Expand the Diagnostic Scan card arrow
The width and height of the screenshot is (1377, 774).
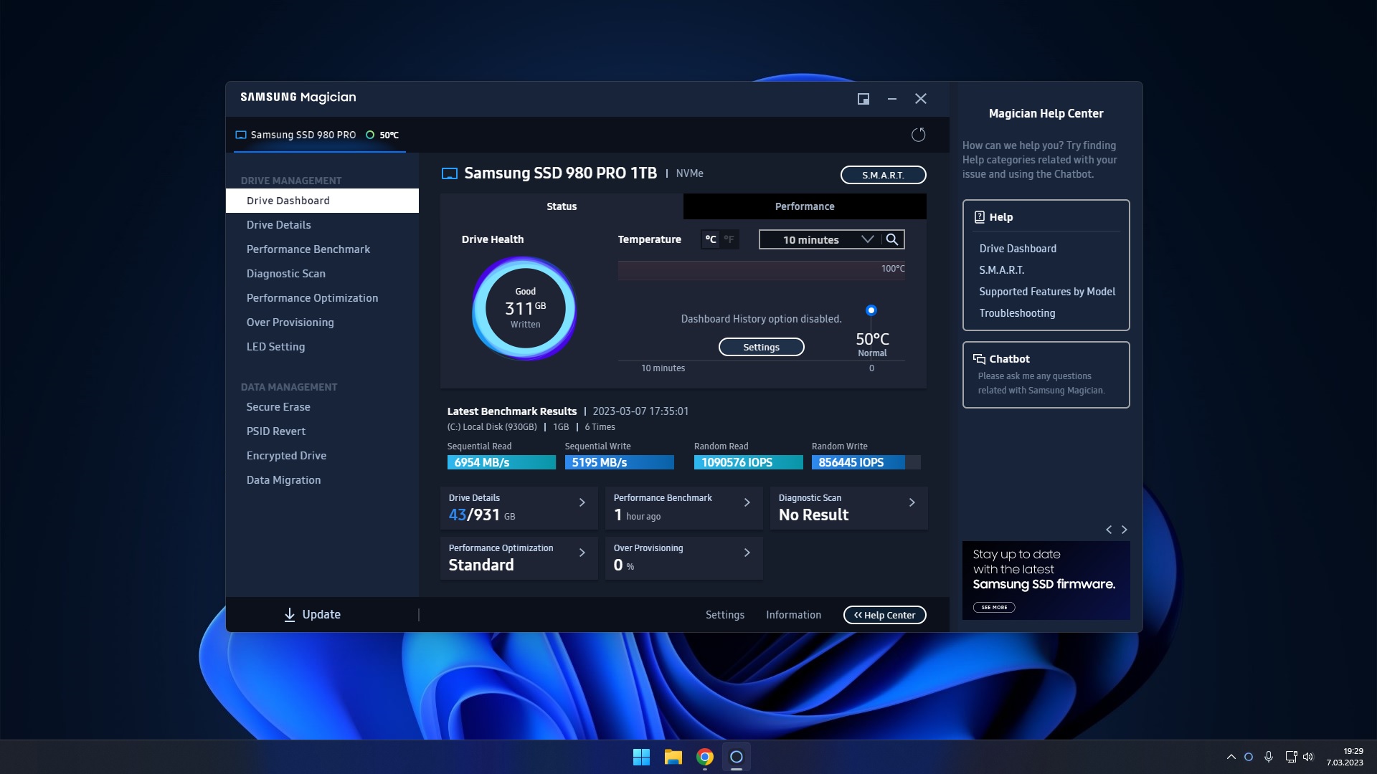912,503
